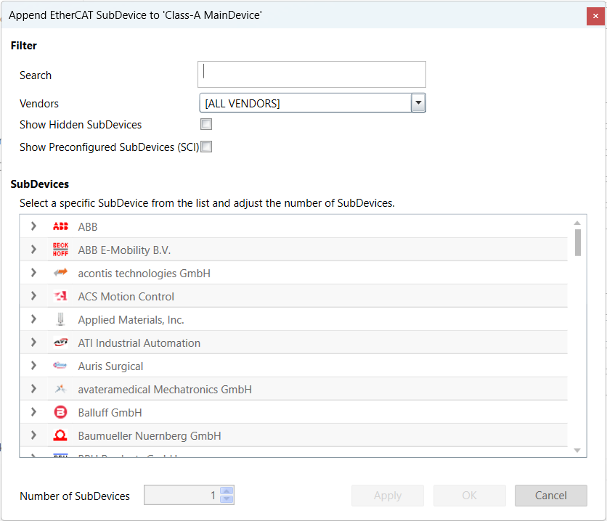Open the Vendors dropdown list

[x=417, y=103]
